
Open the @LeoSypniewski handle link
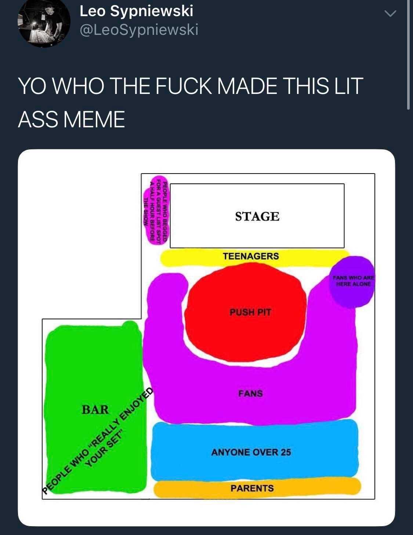139,29
